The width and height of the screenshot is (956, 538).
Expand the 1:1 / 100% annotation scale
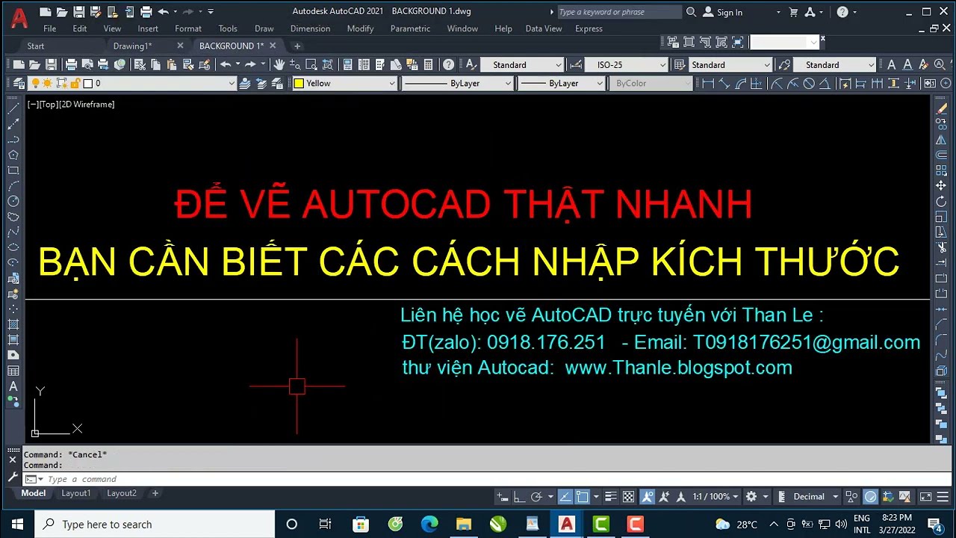pos(715,497)
